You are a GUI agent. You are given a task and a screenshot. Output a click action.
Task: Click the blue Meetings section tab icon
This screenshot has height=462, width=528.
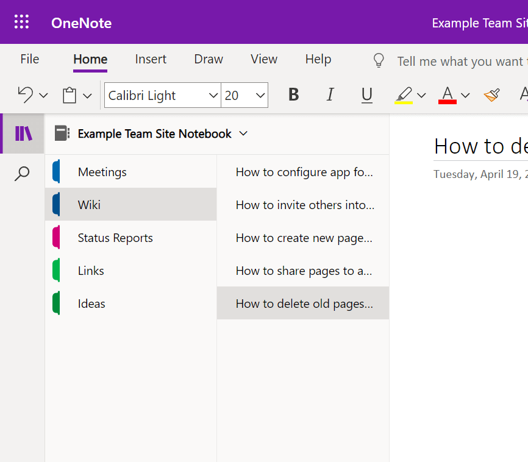(x=56, y=171)
